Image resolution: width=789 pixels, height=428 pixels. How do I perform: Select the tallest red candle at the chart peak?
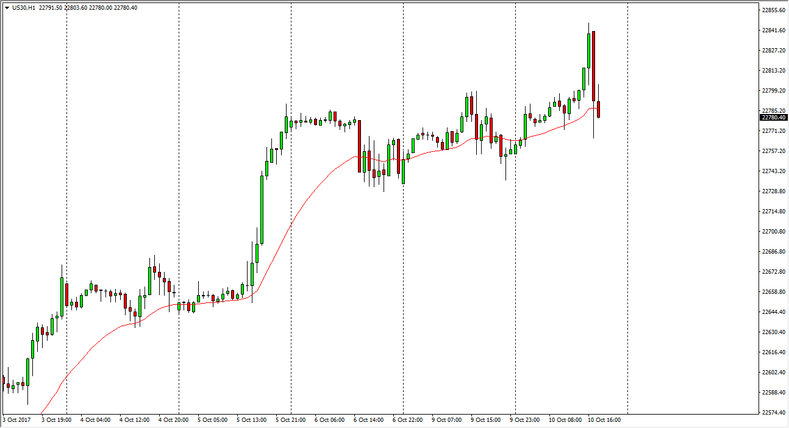[x=593, y=66]
